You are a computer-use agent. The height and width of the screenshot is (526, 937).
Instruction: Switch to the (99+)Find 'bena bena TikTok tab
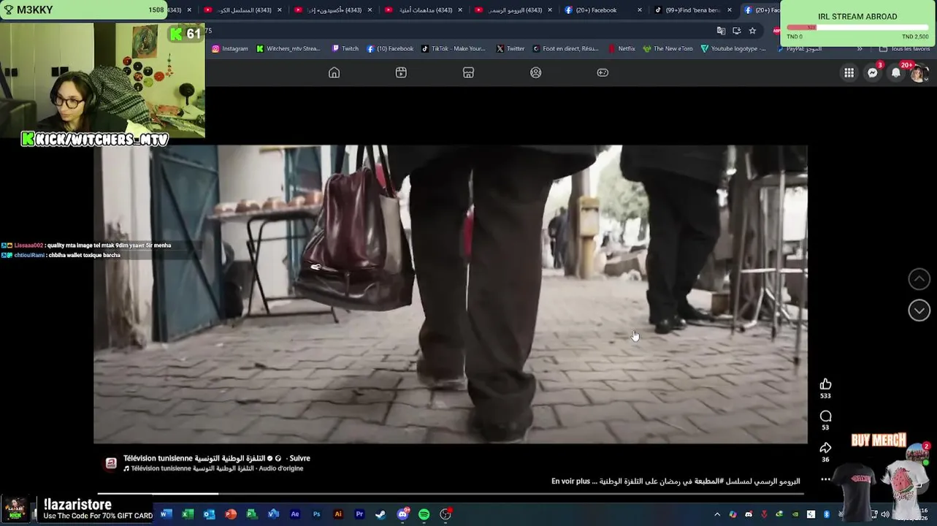(694, 10)
